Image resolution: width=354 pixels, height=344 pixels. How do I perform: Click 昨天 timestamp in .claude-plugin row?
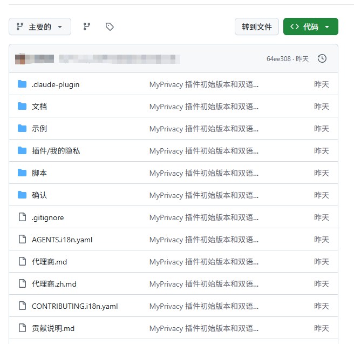click(322, 84)
